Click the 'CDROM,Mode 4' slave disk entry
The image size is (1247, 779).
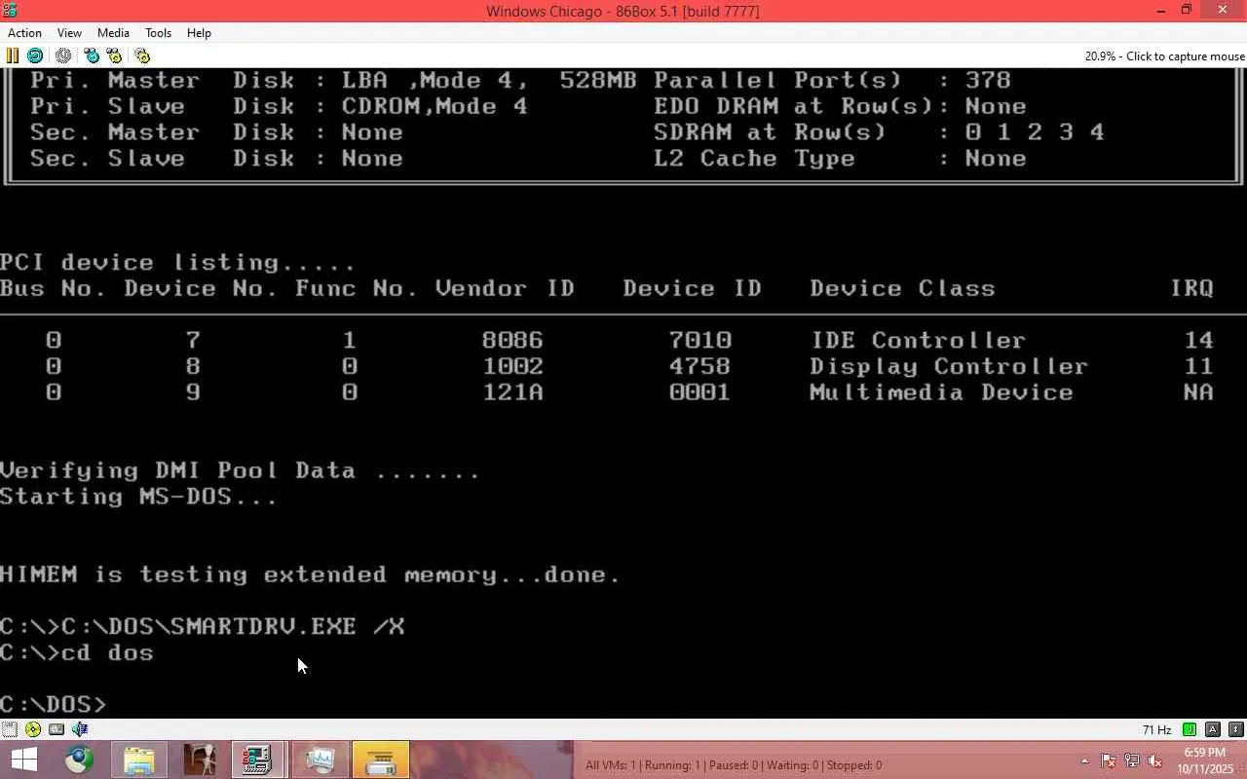[435, 107]
